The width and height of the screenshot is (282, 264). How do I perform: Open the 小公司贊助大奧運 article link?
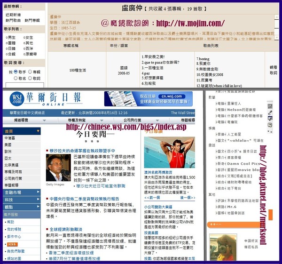click(x=158, y=207)
